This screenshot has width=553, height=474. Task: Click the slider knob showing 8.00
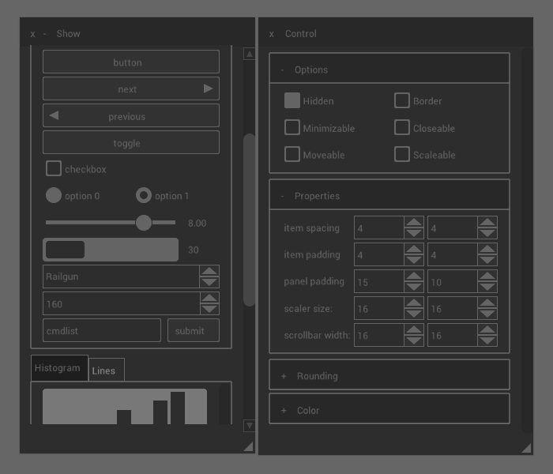[144, 223]
